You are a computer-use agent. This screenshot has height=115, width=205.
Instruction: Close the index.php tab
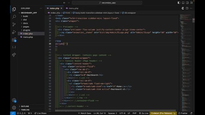(61, 8)
